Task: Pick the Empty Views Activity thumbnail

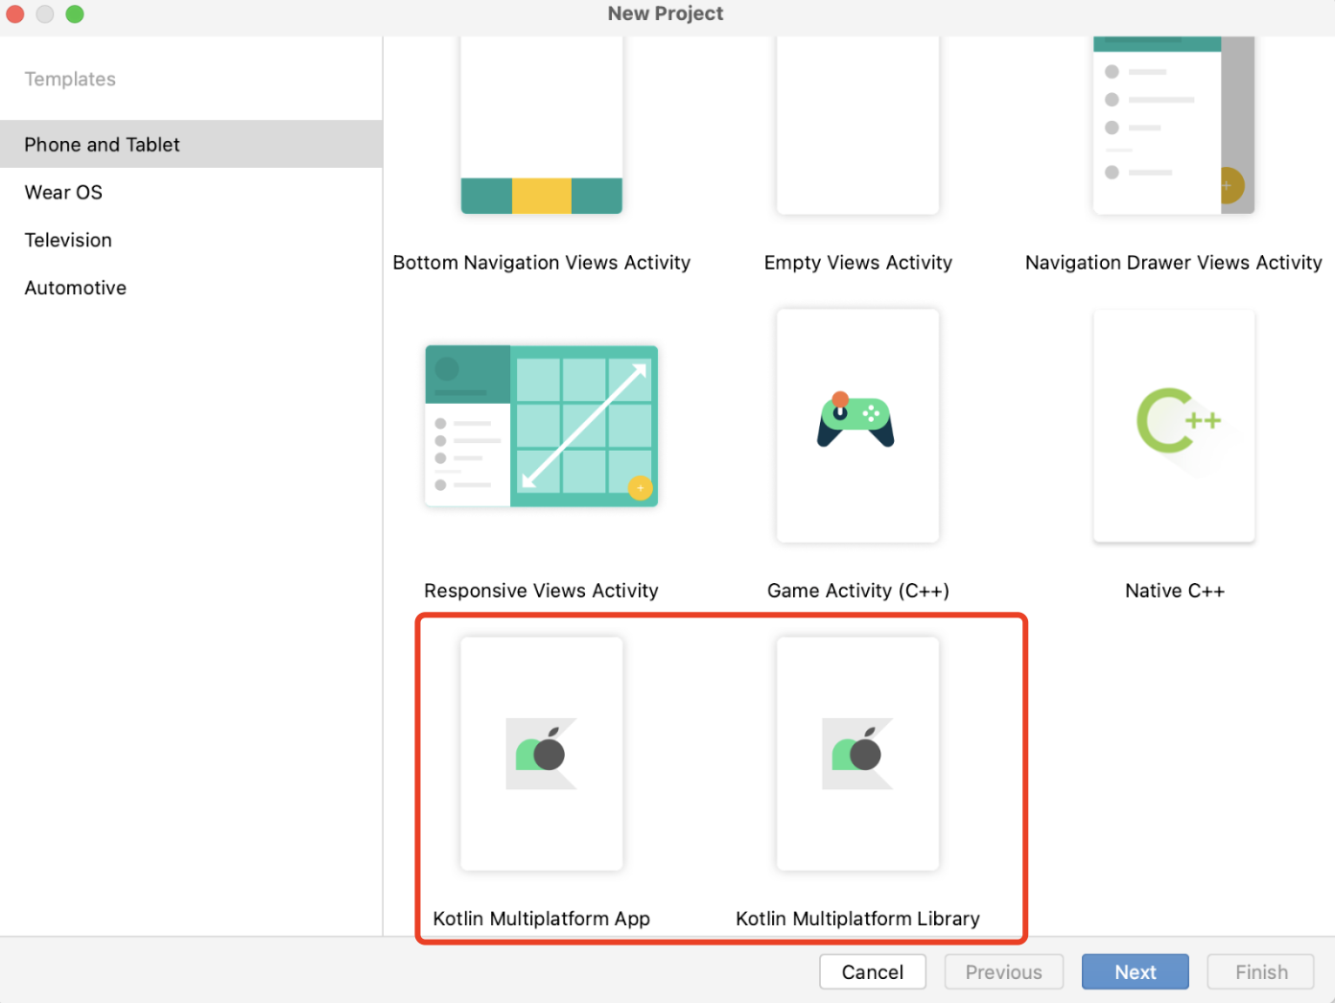Action: [x=857, y=125]
